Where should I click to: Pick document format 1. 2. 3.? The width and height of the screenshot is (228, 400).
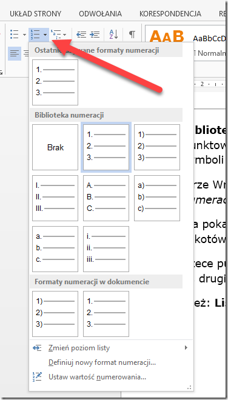pos(106,314)
